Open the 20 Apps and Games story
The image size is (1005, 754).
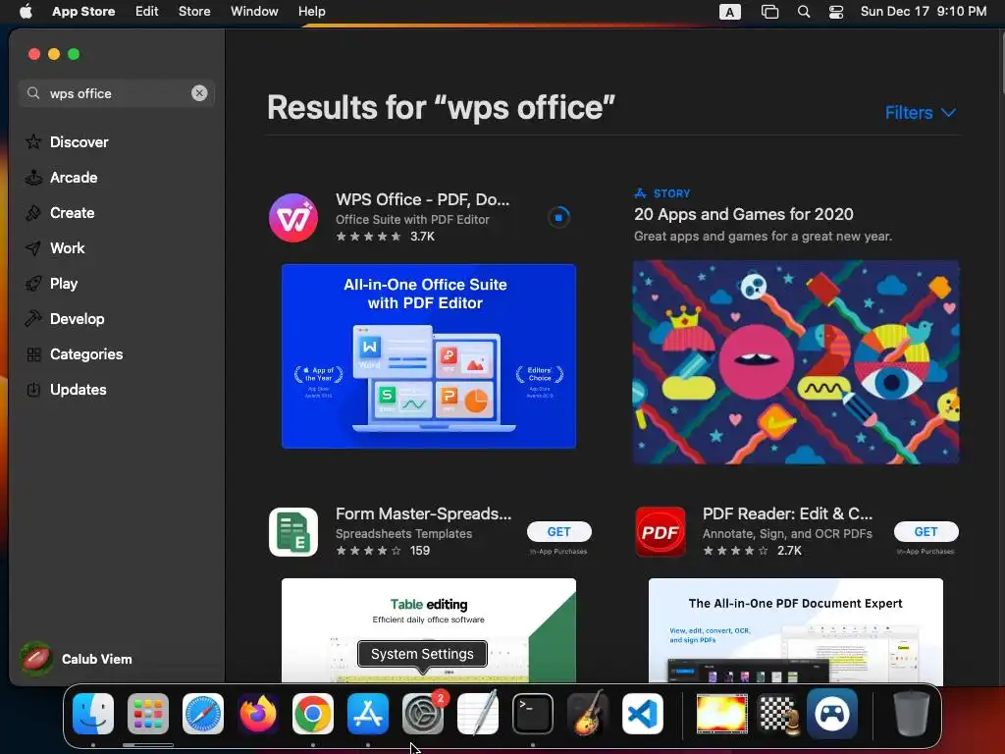(744, 214)
